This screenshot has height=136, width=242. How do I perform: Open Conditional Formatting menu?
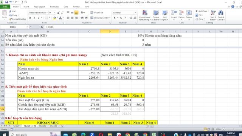point(144,15)
